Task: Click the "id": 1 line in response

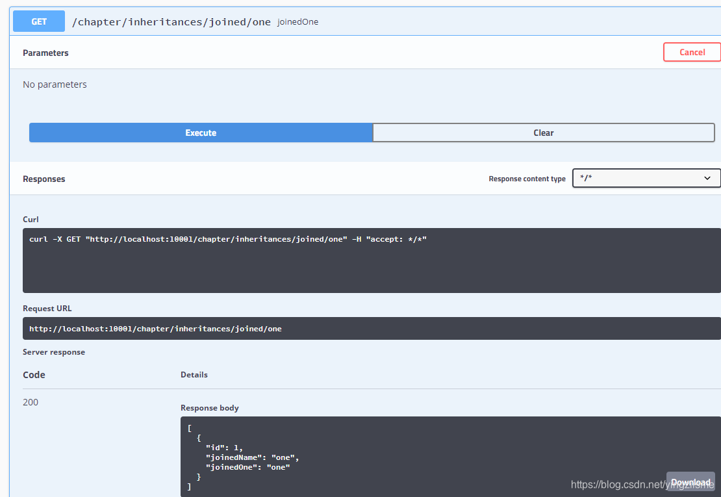Action: [x=224, y=448]
